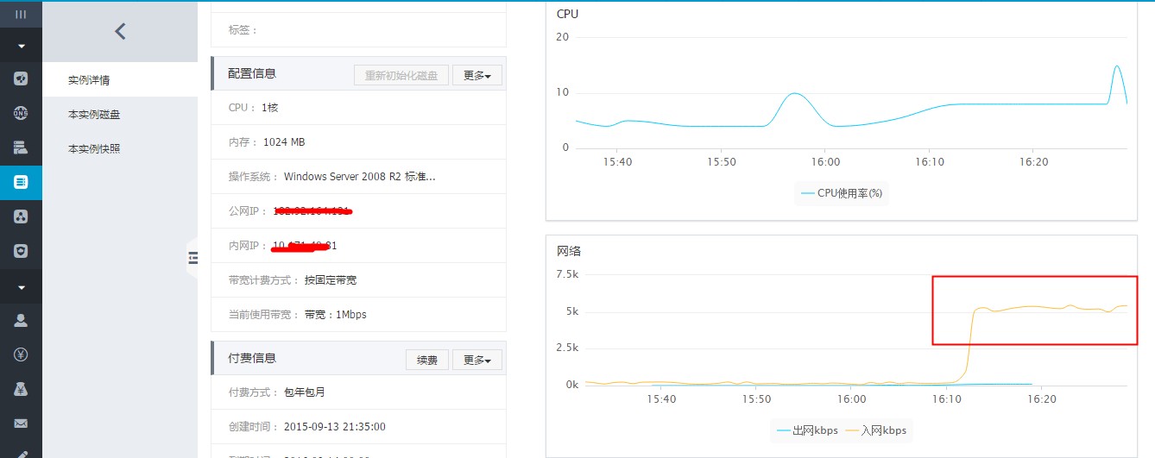Click the security shield sidebar icon
1155x458 pixels.
click(21, 251)
